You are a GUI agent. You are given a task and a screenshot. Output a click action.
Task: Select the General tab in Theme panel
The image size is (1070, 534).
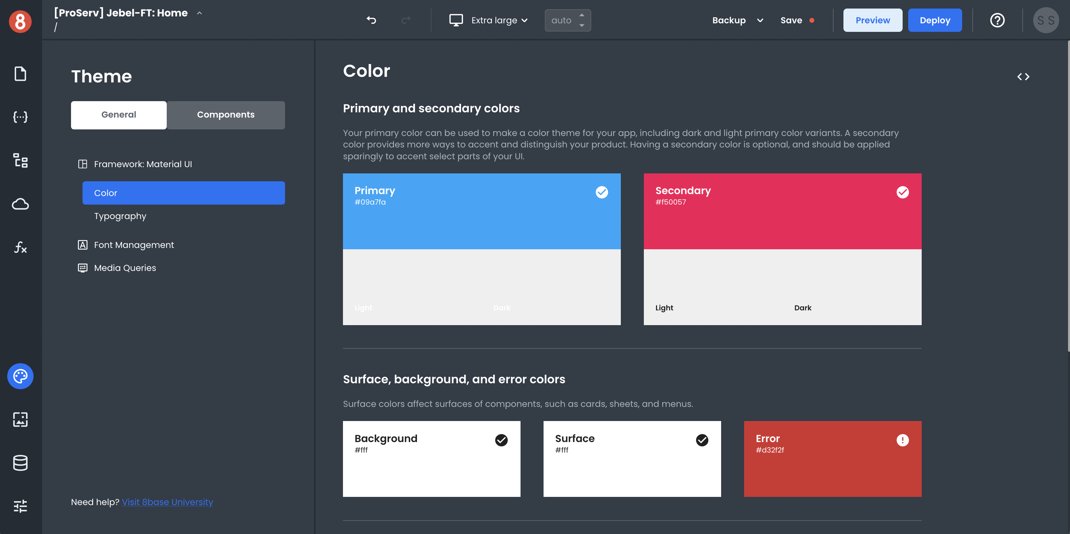118,114
